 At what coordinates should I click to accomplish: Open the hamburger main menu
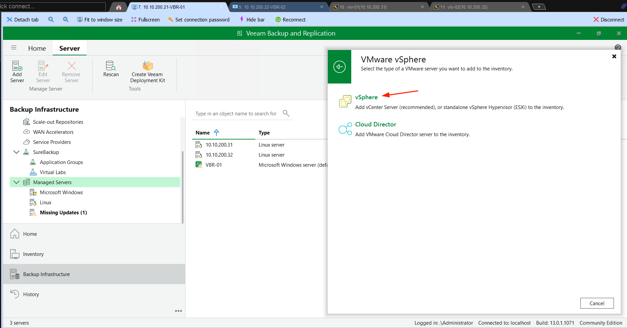click(x=14, y=48)
